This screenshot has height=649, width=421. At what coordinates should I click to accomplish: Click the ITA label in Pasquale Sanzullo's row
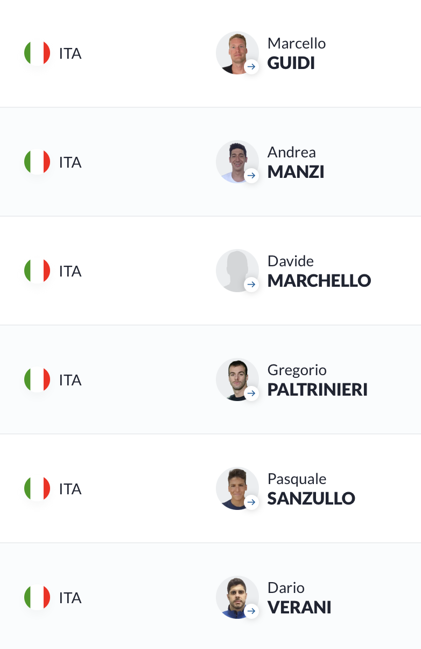click(x=70, y=489)
